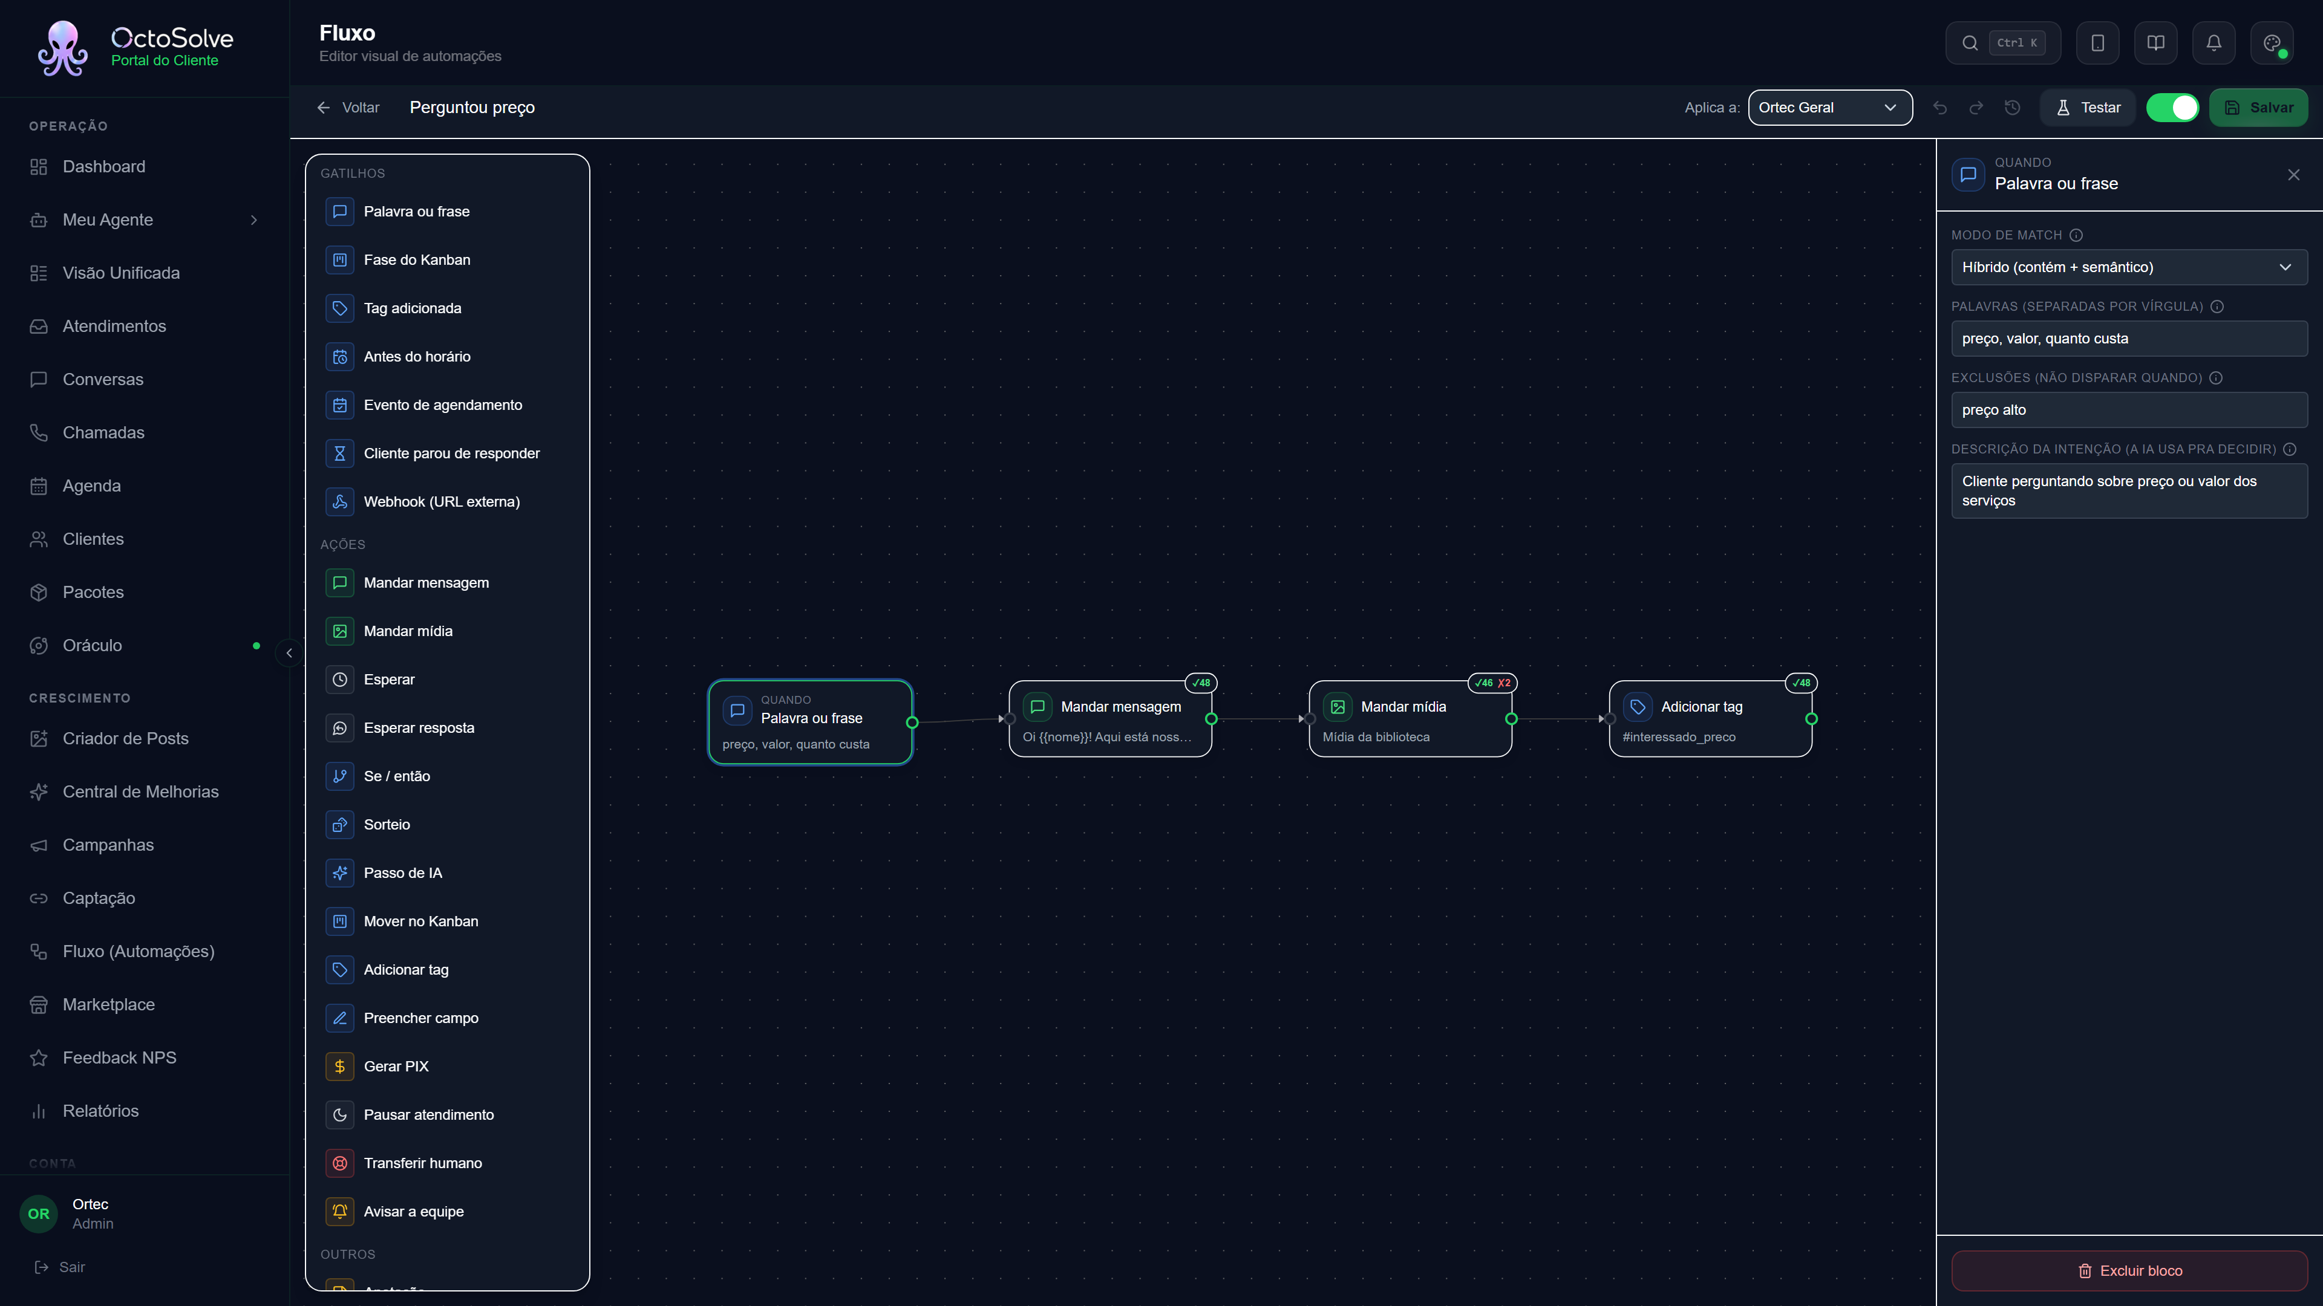The width and height of the screenshot is (2323, 1306).
Task: Open the mobile preview icon
Action: (2097, 44)
